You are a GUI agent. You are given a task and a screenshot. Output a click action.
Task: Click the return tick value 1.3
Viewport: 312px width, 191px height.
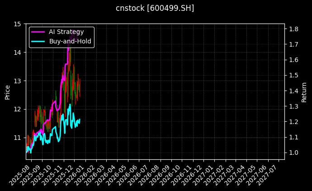tap(294, 106)
